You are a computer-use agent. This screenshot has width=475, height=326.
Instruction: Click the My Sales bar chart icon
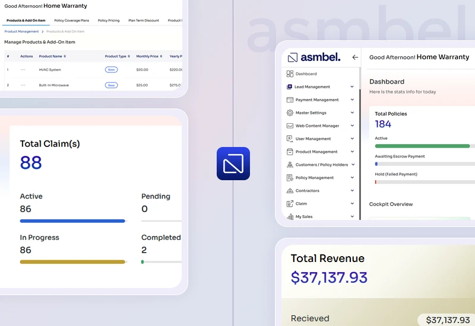tap(290, 216)
